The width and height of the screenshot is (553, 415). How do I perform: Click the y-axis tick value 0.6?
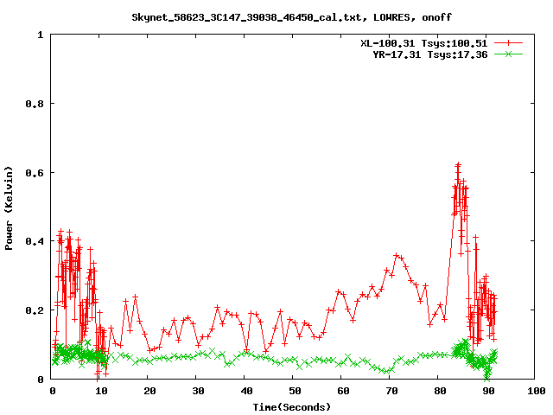coord(35,173)
